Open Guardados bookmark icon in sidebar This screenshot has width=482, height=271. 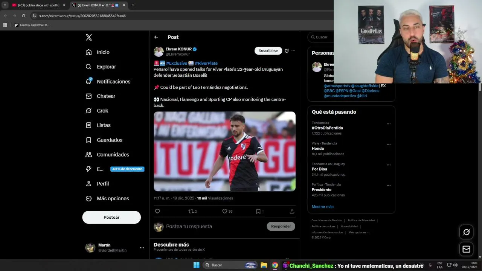(88, 140)
